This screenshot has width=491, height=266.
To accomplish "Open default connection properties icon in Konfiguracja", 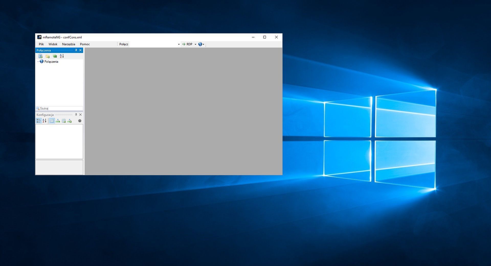I will pyautogui.click(x=64, y=121).
